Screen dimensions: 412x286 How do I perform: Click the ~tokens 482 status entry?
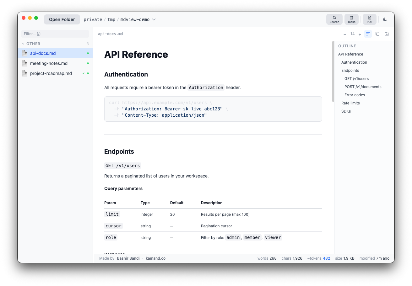319,258
